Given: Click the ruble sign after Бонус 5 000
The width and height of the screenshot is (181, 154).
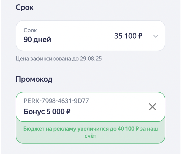Looking at the screenshot, I should 68,112.
